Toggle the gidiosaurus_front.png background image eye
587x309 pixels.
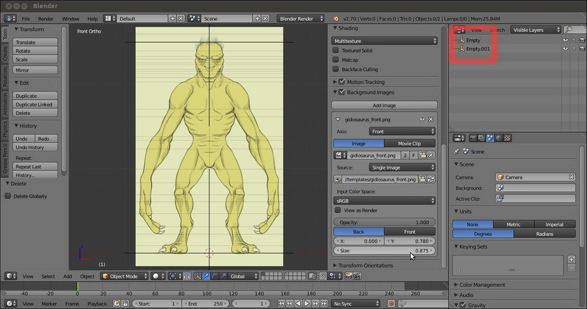click(x=422, y=119)
